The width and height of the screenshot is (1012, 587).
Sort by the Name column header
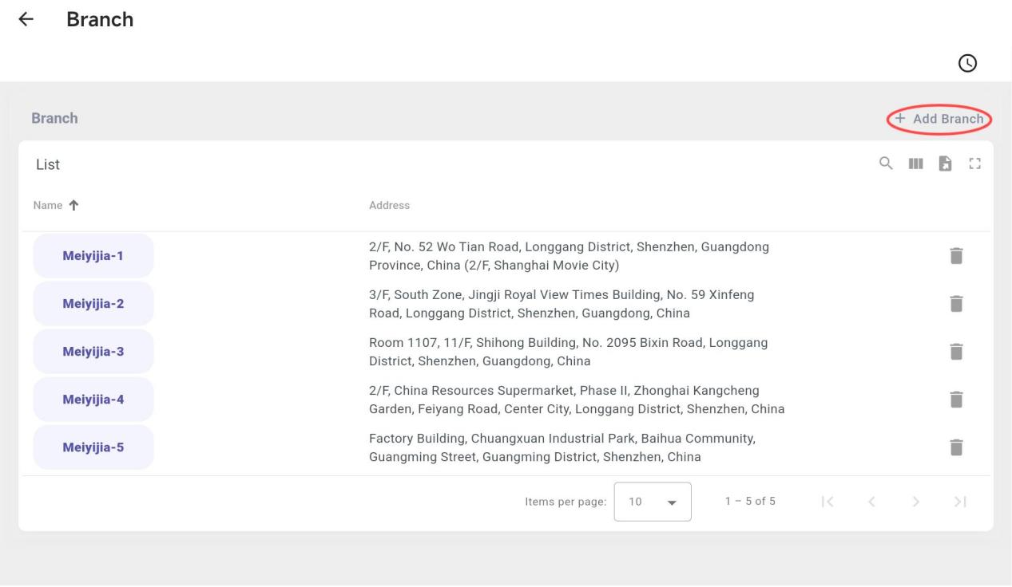tap(48, 206)
